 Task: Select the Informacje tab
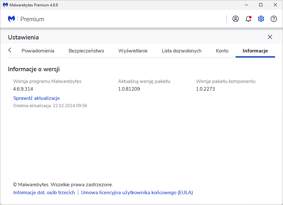(255, 51)
